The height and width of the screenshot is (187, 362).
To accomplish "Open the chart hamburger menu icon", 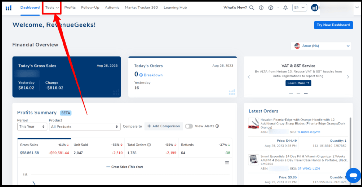I will 227,163.
